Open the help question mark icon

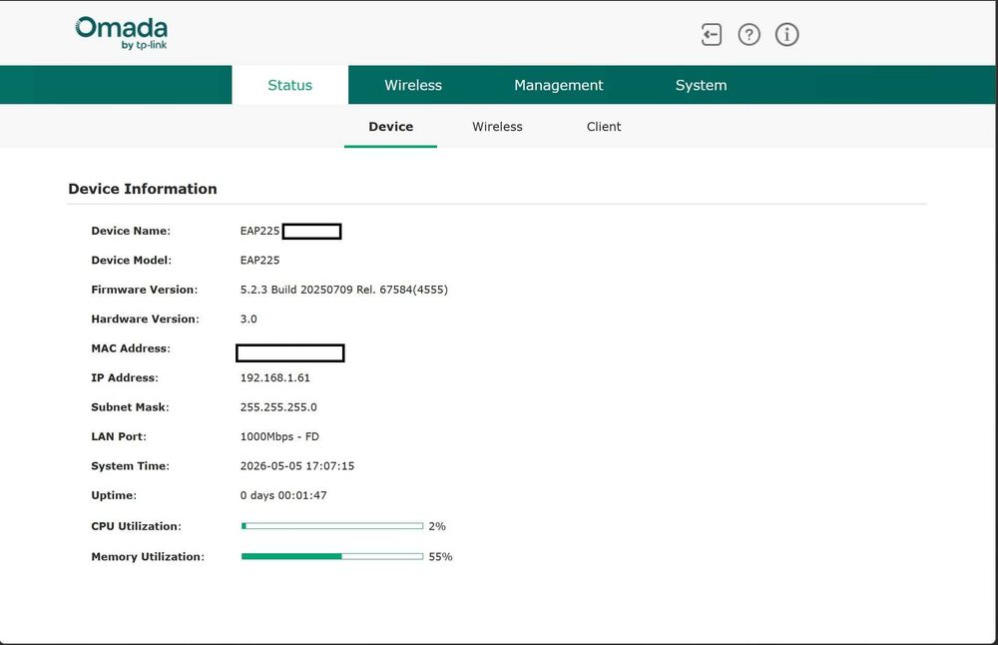749,34
